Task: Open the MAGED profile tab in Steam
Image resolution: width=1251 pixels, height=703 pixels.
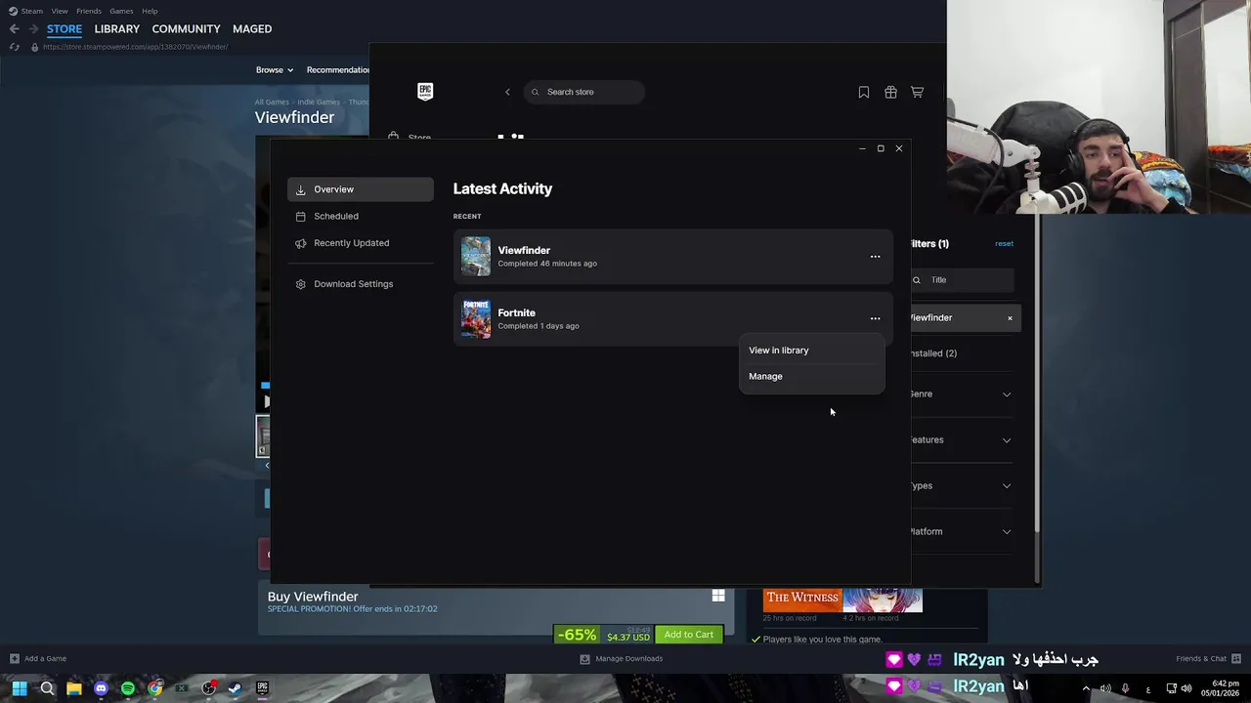Action: tap(252, 29)
